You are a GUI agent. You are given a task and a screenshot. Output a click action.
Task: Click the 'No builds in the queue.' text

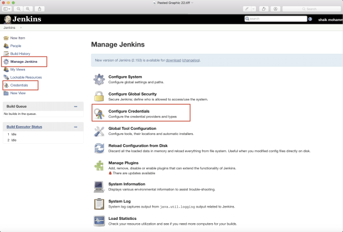(20, 114)
